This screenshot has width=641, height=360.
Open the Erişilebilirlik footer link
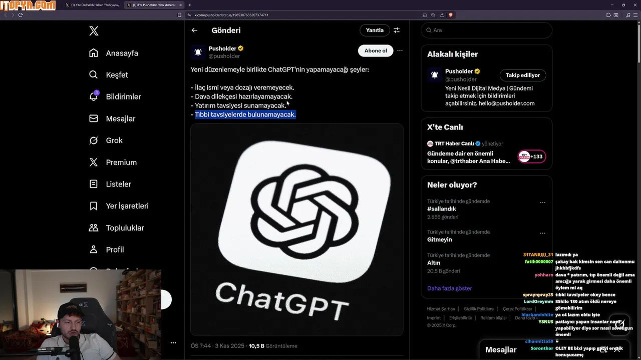point(460,318)
